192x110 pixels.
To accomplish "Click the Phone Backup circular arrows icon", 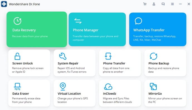I will [154, 56].
